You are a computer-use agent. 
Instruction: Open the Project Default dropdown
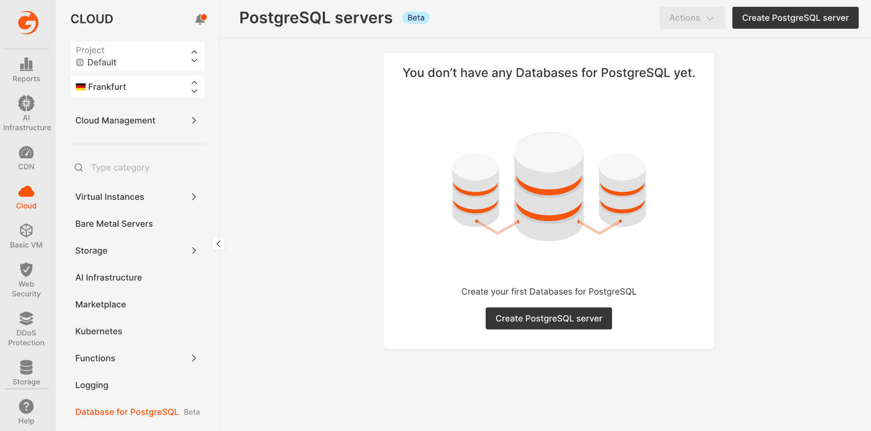[137, 56]
